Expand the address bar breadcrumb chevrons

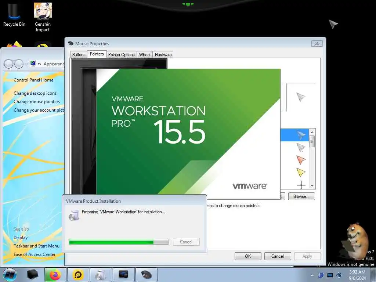pyautogui.click(x=39, y=64)
